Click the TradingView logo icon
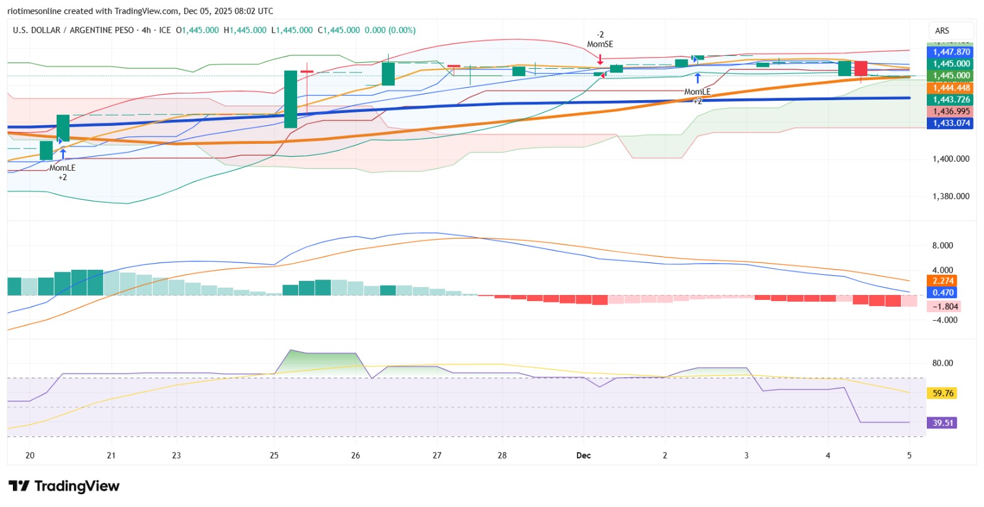This screenshot has height=507, width=984. (19, 486)
